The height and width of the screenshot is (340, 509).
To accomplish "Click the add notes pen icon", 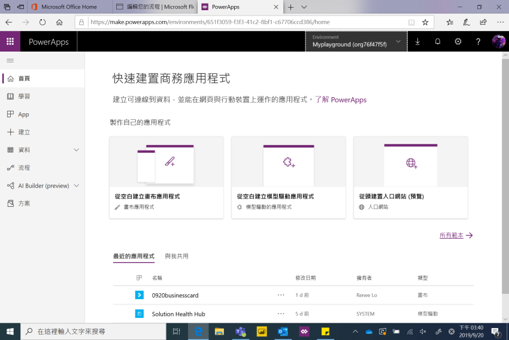I will tap(466, 22).
